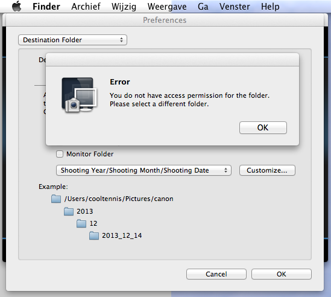Open the Archief menu
Viewport: 331px width, 297px height.
[x=86, y=7]
